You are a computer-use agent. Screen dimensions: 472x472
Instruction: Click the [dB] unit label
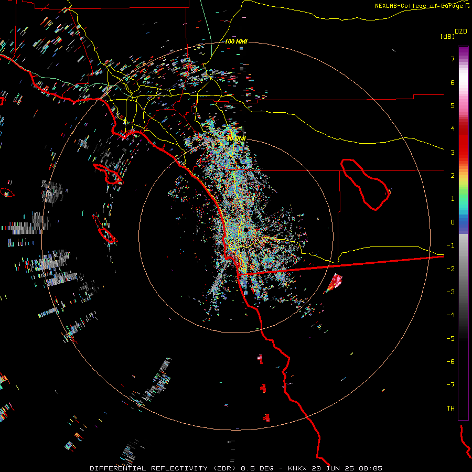pyautogui.click(x=447, y=36)
